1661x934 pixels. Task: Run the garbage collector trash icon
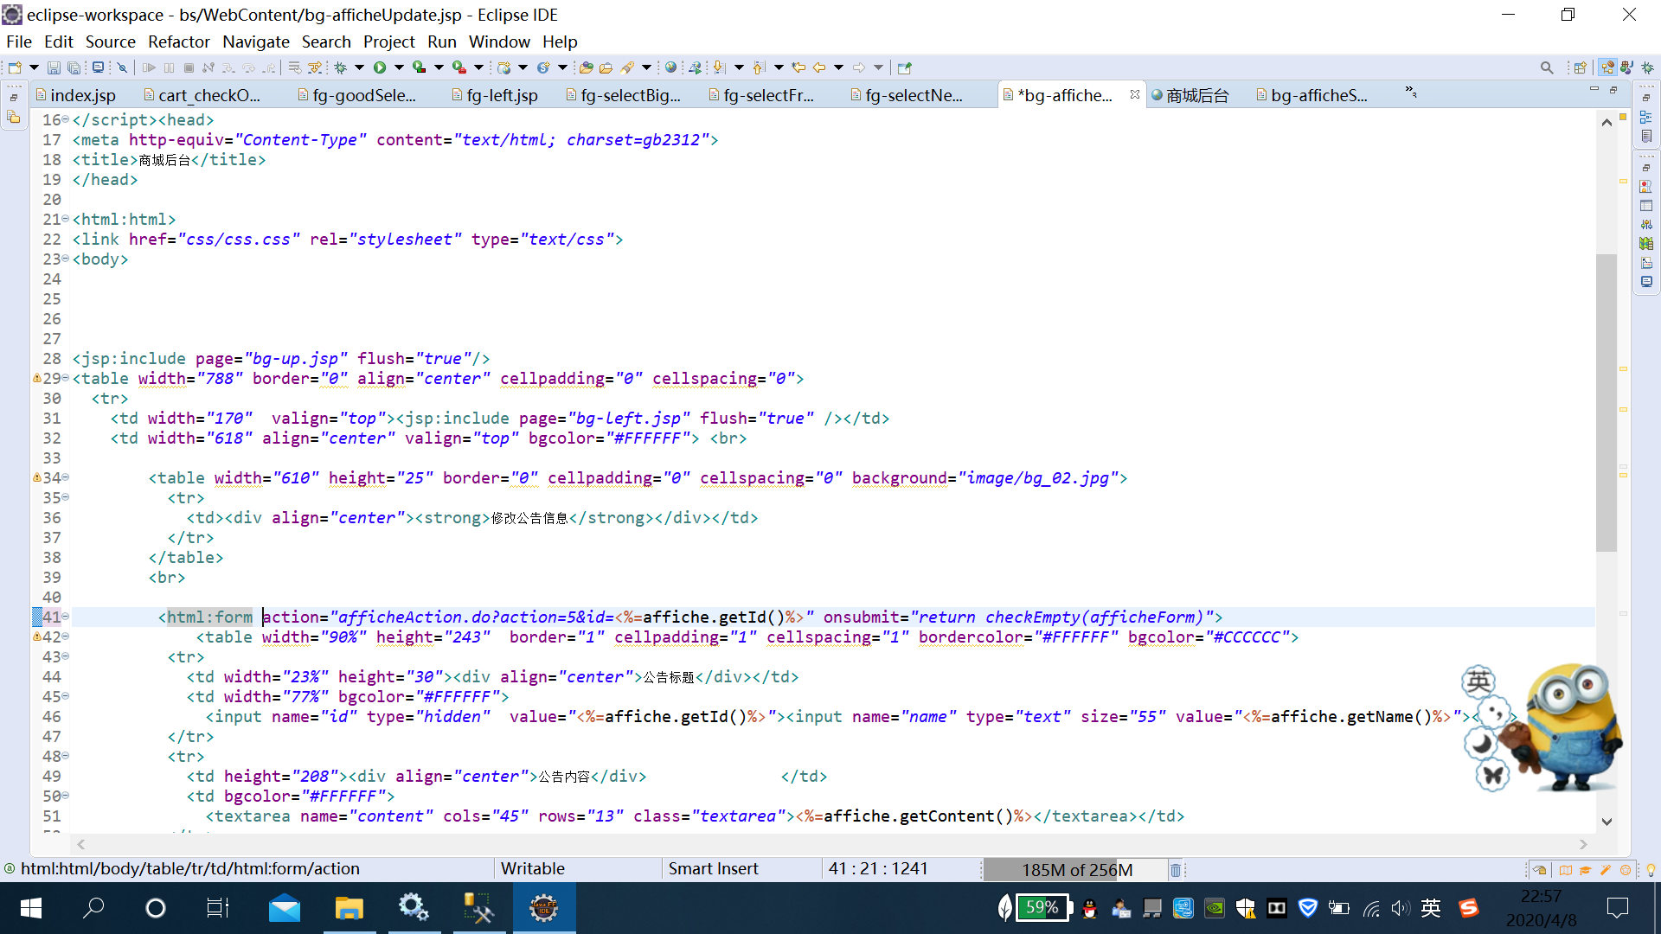pos(1176,870)
